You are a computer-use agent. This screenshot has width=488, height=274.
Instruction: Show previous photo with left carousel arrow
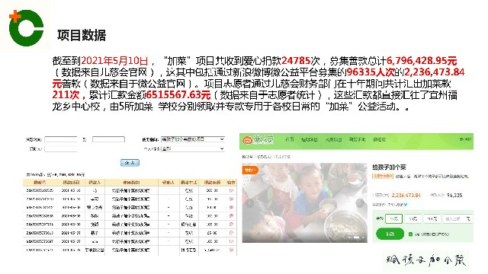(249, 203)
